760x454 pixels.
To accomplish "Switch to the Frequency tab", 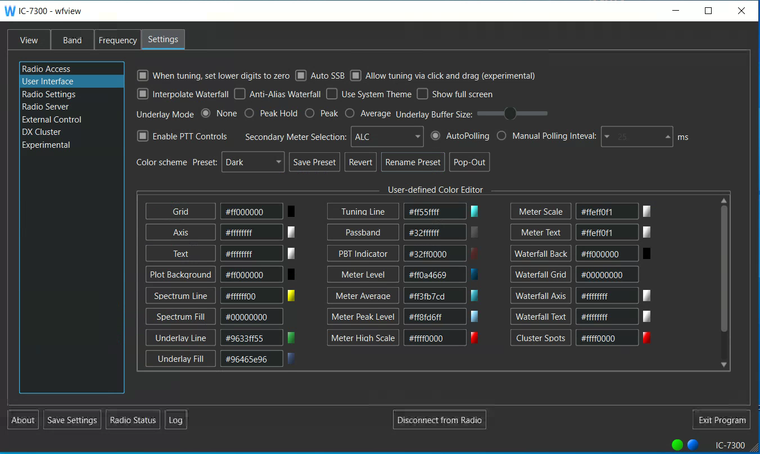I will pyautogui.click(x=117, y=39).
